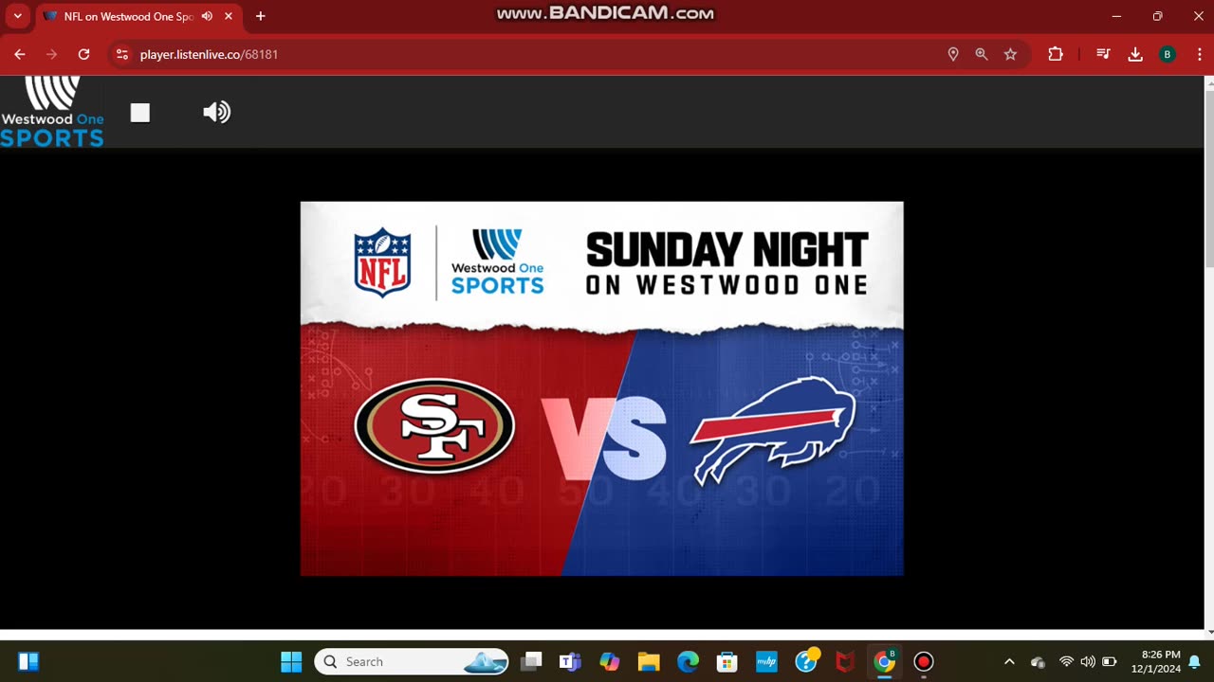
Task: Open the widgets button at the taskbar corner
Action: 28,661
